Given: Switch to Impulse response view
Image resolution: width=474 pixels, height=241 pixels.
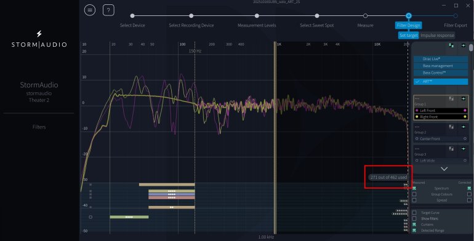Looking at the screenshot, I should (437, 35).
